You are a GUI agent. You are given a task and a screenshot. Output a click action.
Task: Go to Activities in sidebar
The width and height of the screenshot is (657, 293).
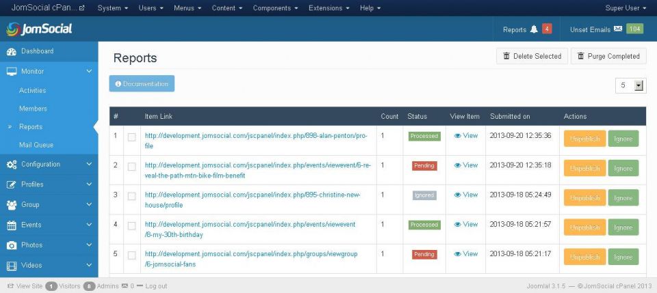[x=32, y=91]
